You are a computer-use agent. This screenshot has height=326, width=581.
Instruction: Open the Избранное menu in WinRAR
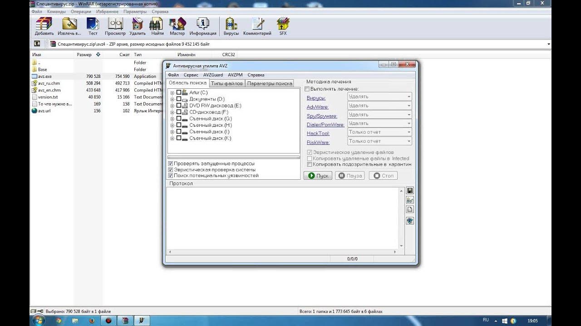tap(108, 11)
